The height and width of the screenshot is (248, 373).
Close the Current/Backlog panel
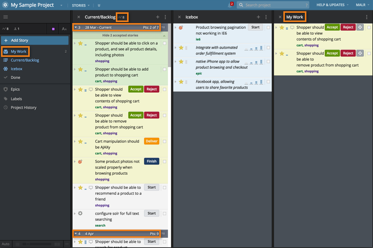(79, 17)
